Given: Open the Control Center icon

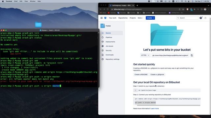Looking at the screenshot, I should click(x=189, y=1).
